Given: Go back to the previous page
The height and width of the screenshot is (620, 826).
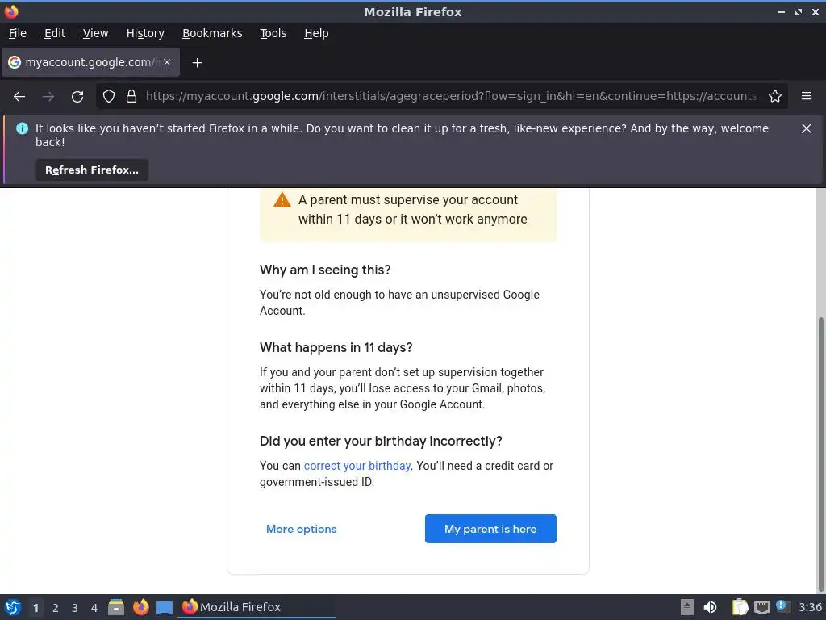Looking at the screenshot, I should point(19,97).
